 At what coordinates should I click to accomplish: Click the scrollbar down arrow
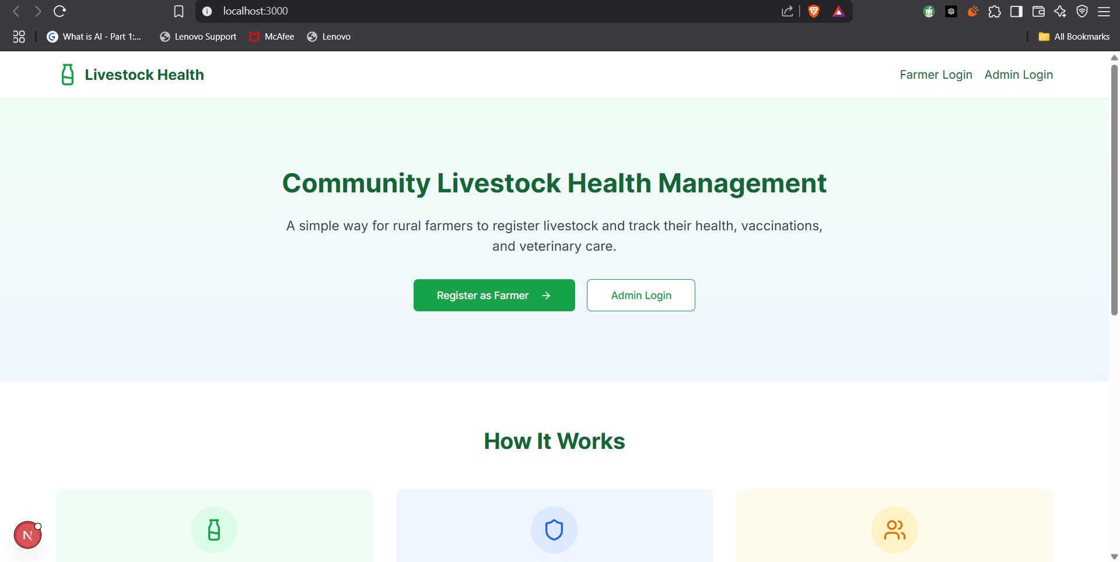(x=1114, y=556)
